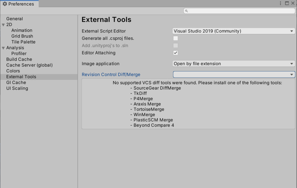Disable the Editor Attaching checkbox
This screenshot has height=188, width=297.
click(x=175, y=53)
